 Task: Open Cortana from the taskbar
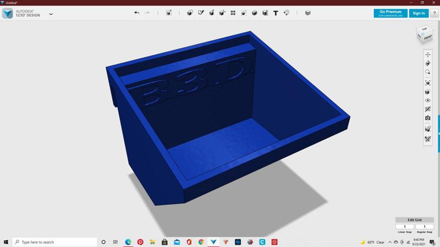pos(103,242)
